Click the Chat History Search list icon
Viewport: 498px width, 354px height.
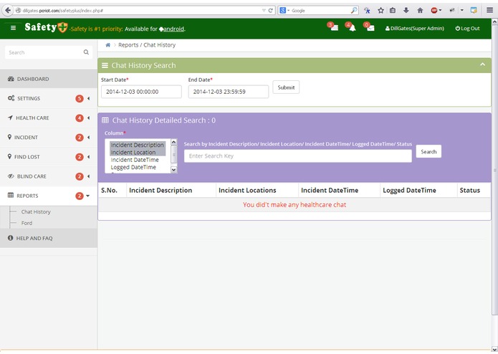105,65
